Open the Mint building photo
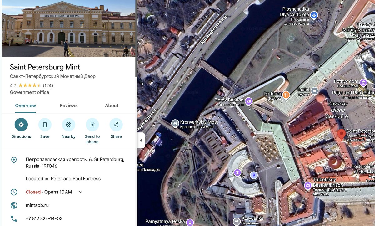The width and height of the screenshot is (375, 226). point(69,28)
